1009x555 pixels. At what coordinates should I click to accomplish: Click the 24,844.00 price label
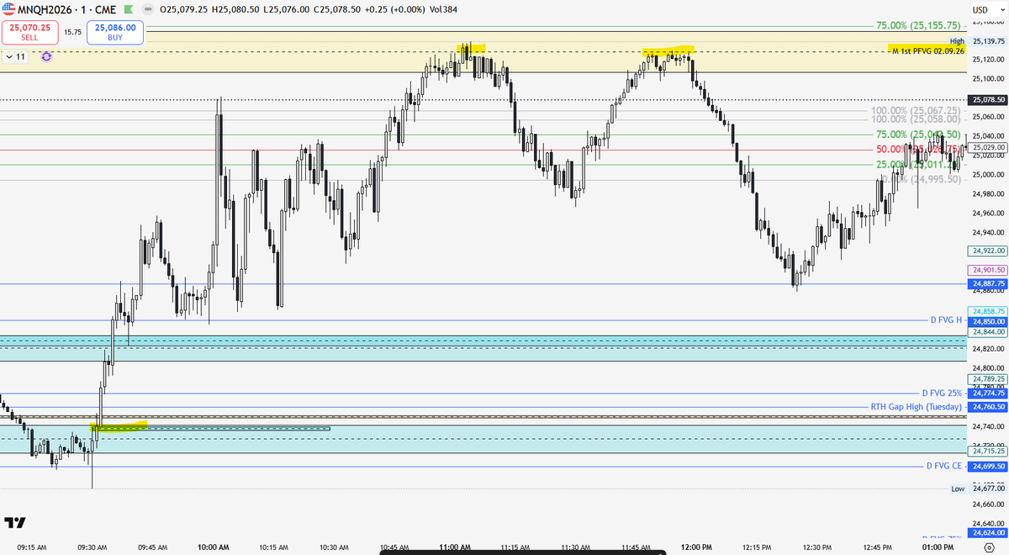point(988,331)
